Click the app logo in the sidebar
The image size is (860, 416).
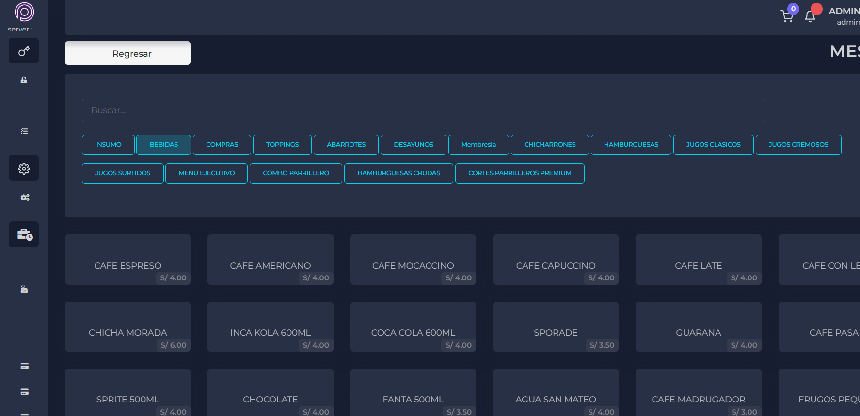[x=24, y=12]
